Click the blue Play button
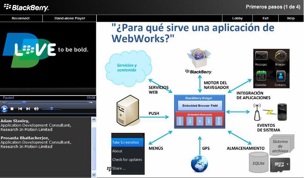The height and width of the screenshot is (178, 304). pyautogui.click(x=4, y=109)
